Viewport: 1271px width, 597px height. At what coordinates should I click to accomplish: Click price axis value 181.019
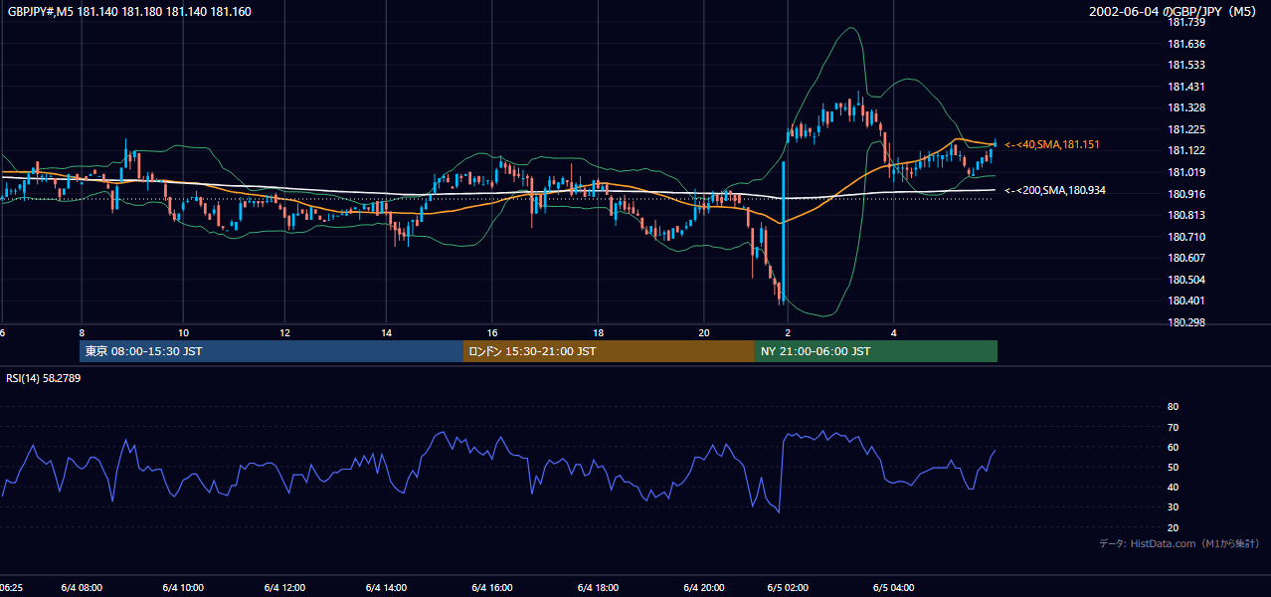(x=1185, y=172)
